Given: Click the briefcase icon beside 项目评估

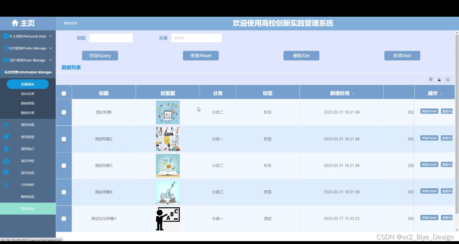Looking at the screenshot, I should [6, 161].
